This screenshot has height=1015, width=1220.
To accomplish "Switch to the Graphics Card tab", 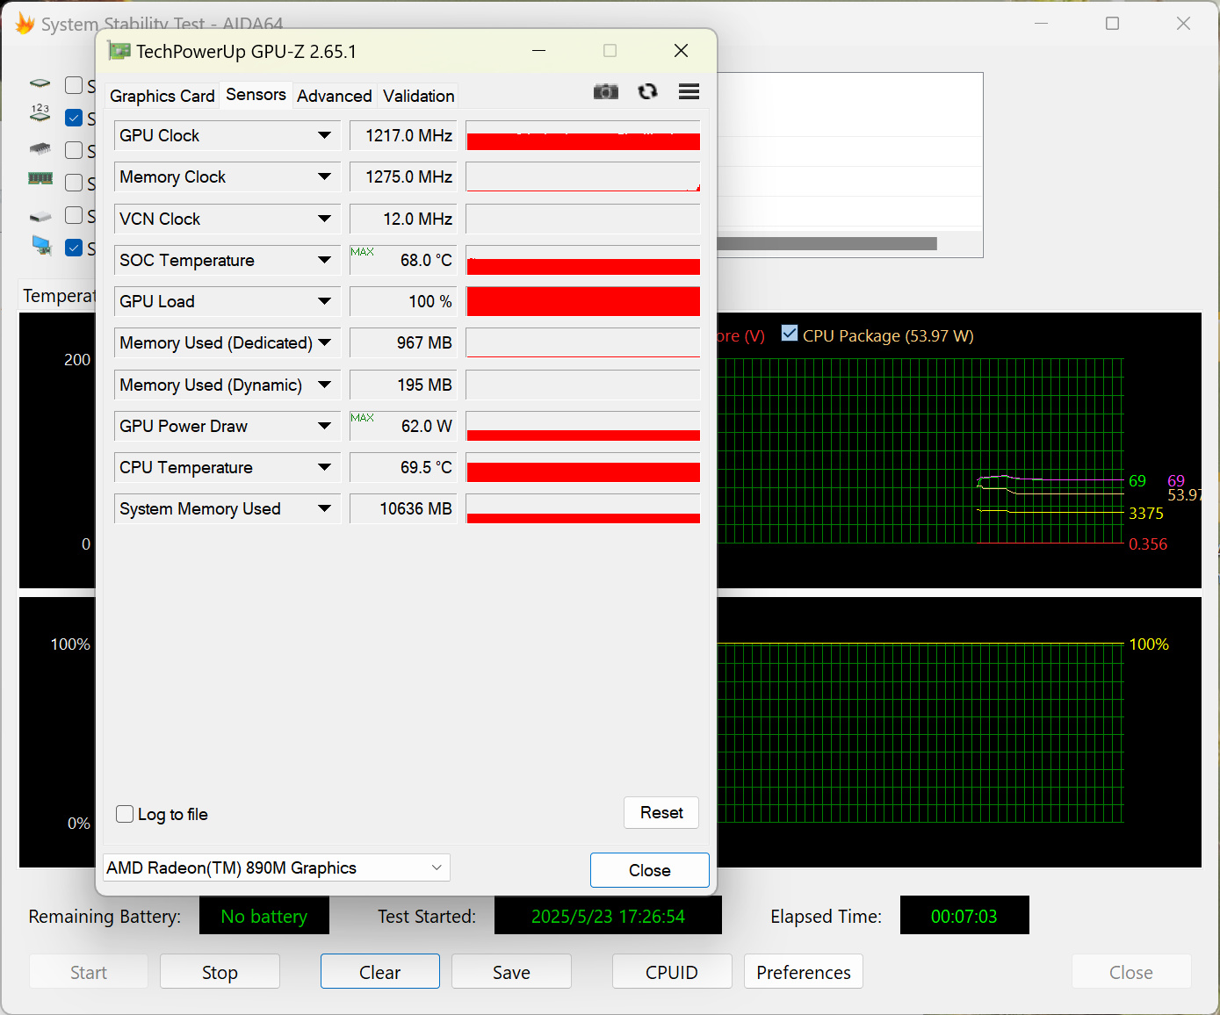I will [x=162, y=96].
